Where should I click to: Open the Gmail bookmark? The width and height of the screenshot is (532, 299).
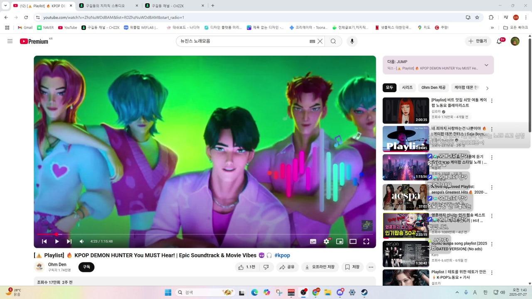tap(25, 27)
